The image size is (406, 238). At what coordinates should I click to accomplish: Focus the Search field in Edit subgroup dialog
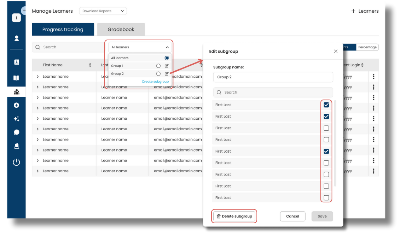click(273, 92)
